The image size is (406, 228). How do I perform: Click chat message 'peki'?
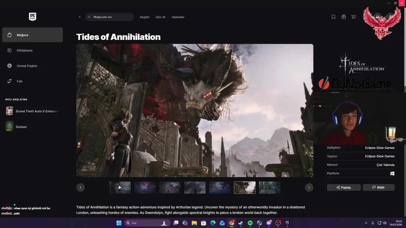(17, 213)
